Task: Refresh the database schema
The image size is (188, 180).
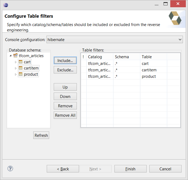Action: pyautogui.click(x=41, y=135)
